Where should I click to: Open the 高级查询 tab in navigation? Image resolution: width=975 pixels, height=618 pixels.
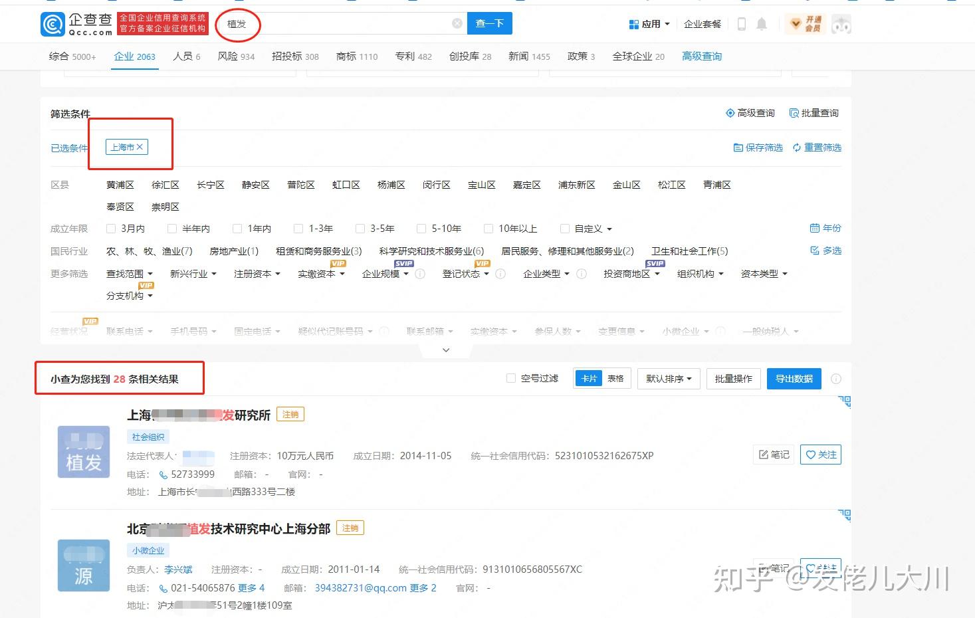point(702,56)
